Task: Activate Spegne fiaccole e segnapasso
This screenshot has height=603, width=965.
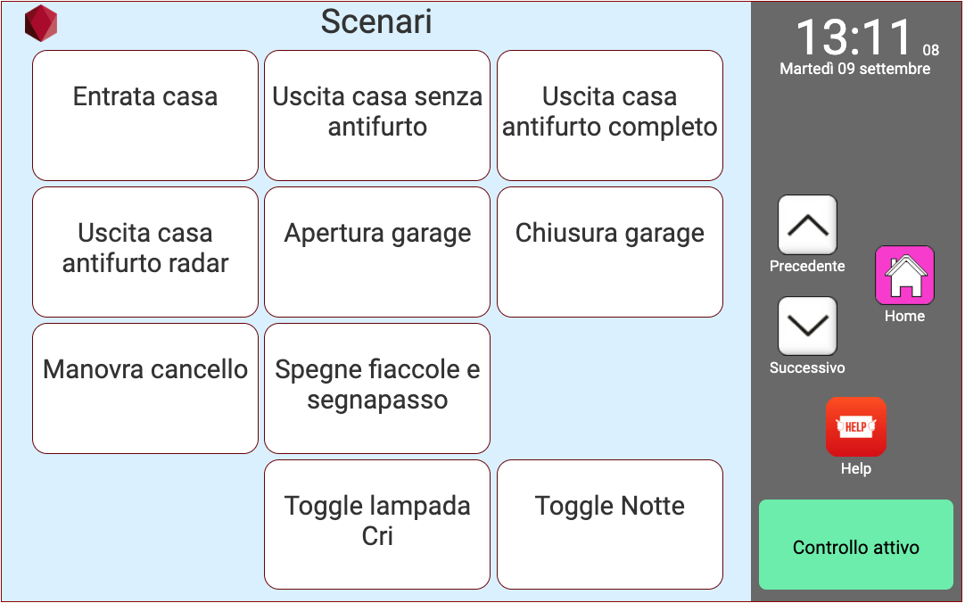Action: [377, 388]
